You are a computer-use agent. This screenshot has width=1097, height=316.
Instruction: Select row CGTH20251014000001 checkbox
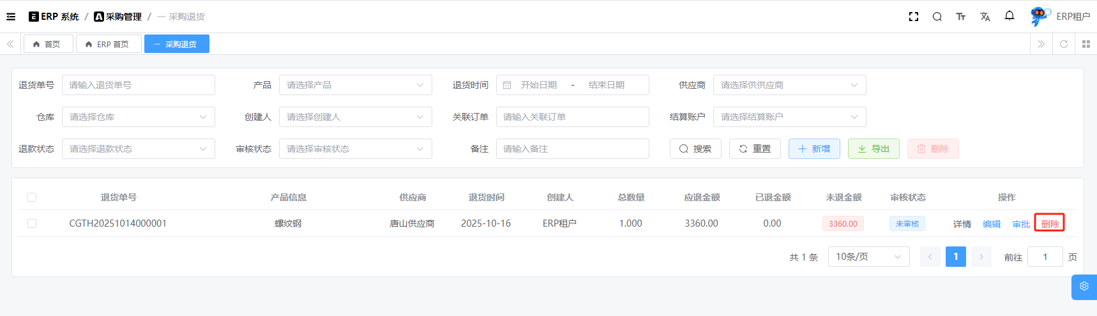point(32,223)
